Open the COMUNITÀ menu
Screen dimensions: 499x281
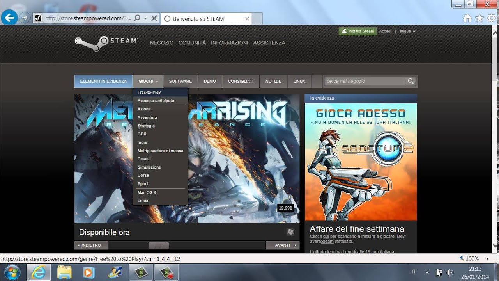(192, 43)
